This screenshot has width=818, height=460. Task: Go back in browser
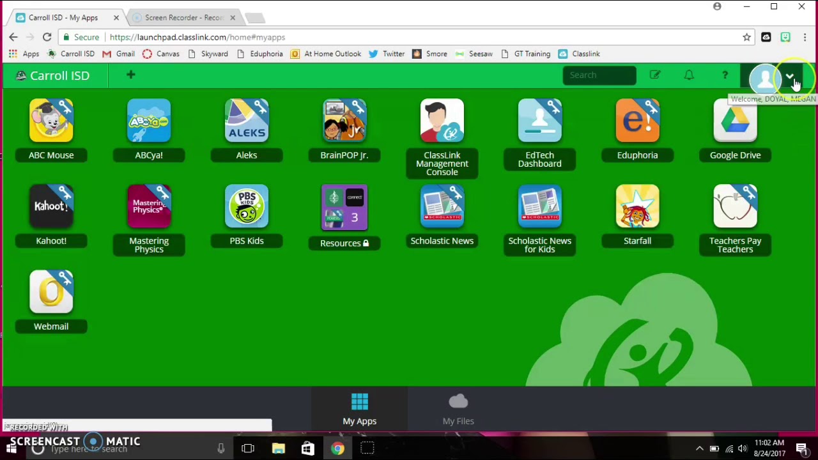click(13, 37)
